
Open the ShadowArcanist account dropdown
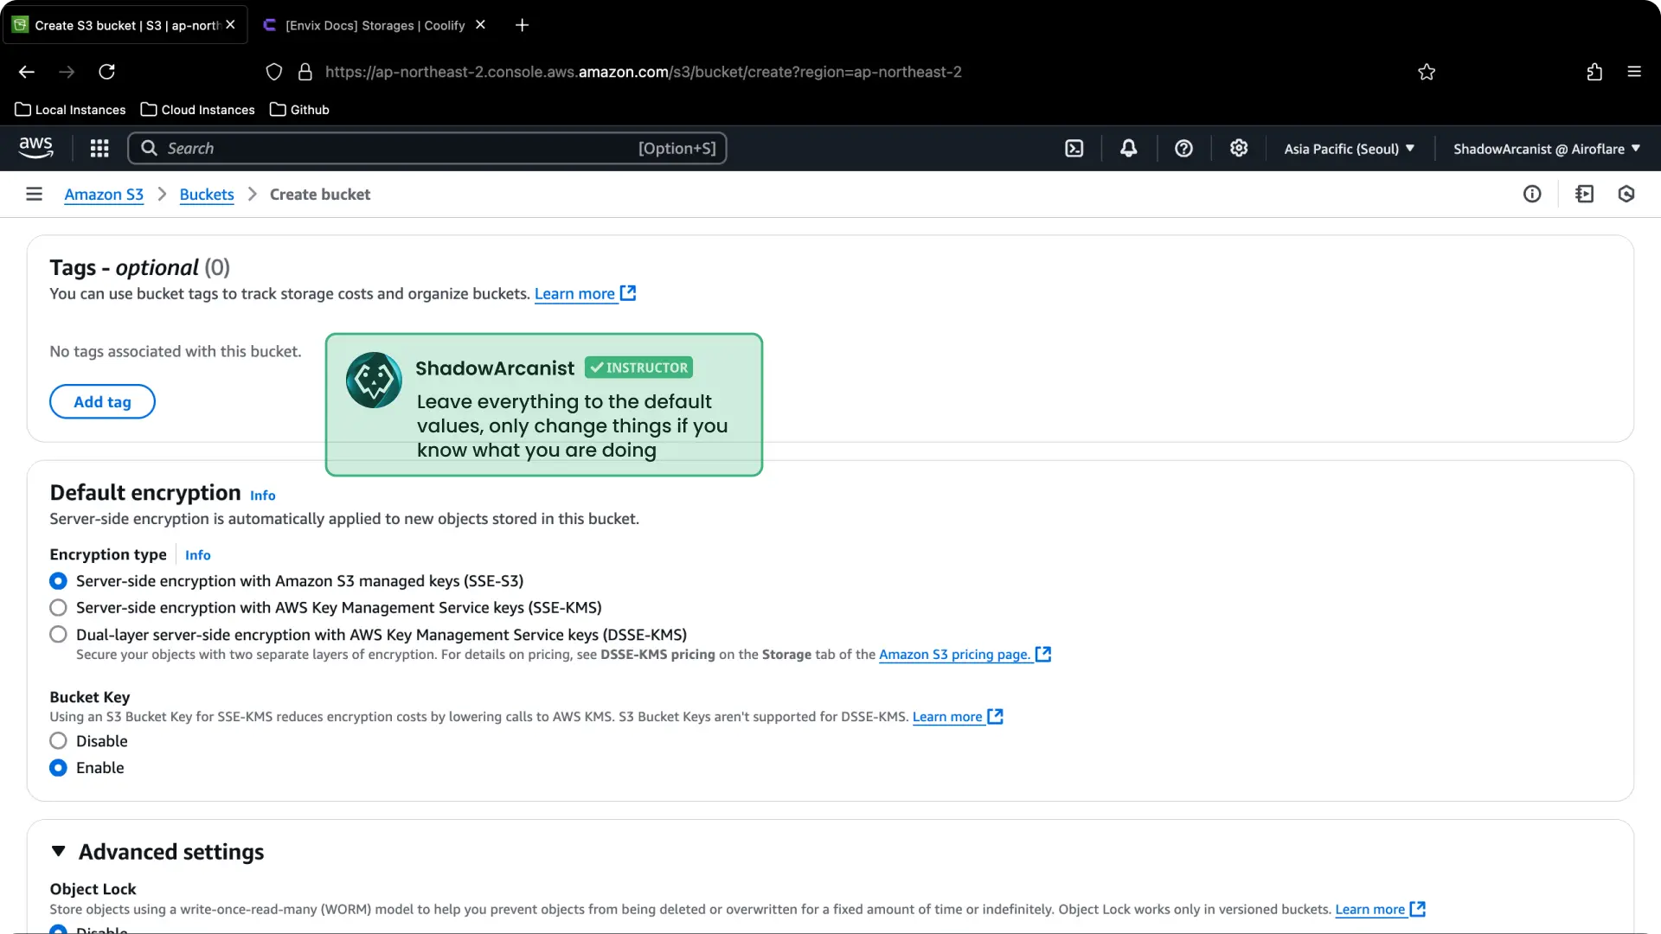click(1546, 148)
